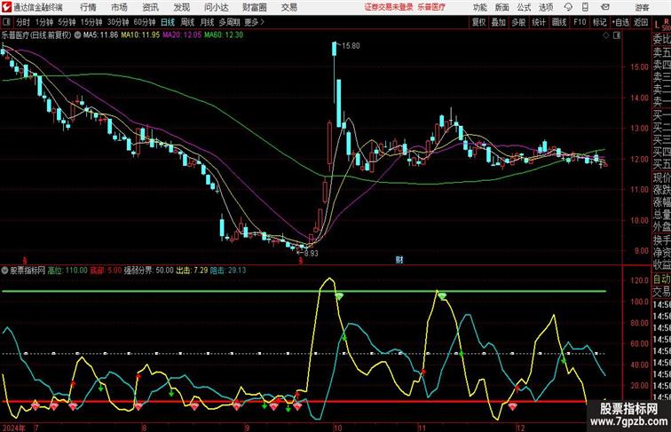This screenshot has height=432, width=671.
Task: Open the 选项 menu
Action: click(x=546, y=7)
